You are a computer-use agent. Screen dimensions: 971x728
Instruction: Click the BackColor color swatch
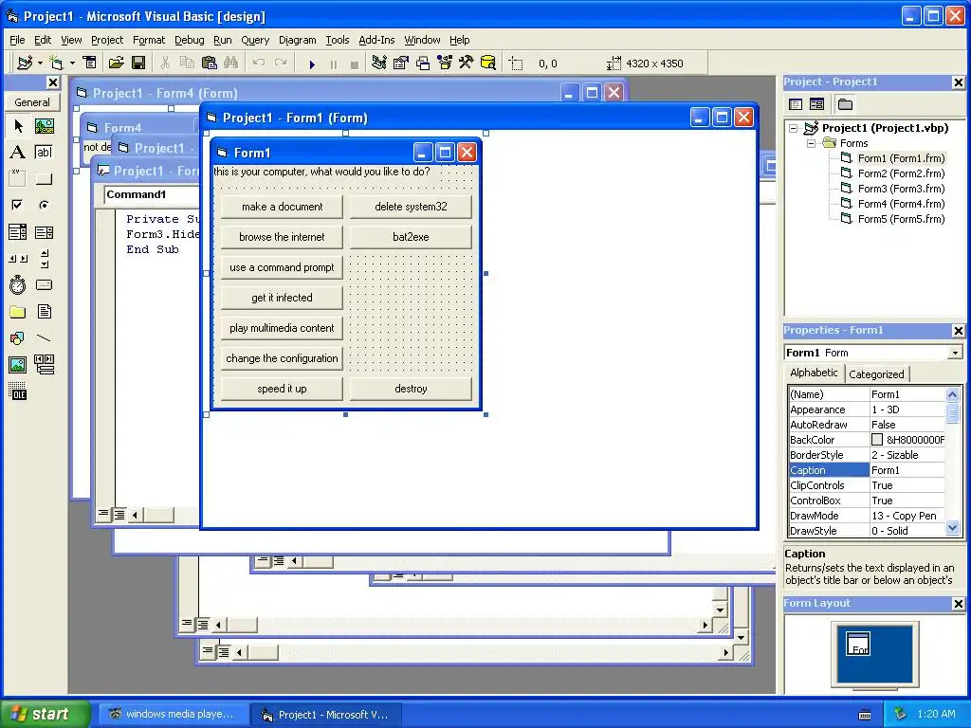click(877, 440)
